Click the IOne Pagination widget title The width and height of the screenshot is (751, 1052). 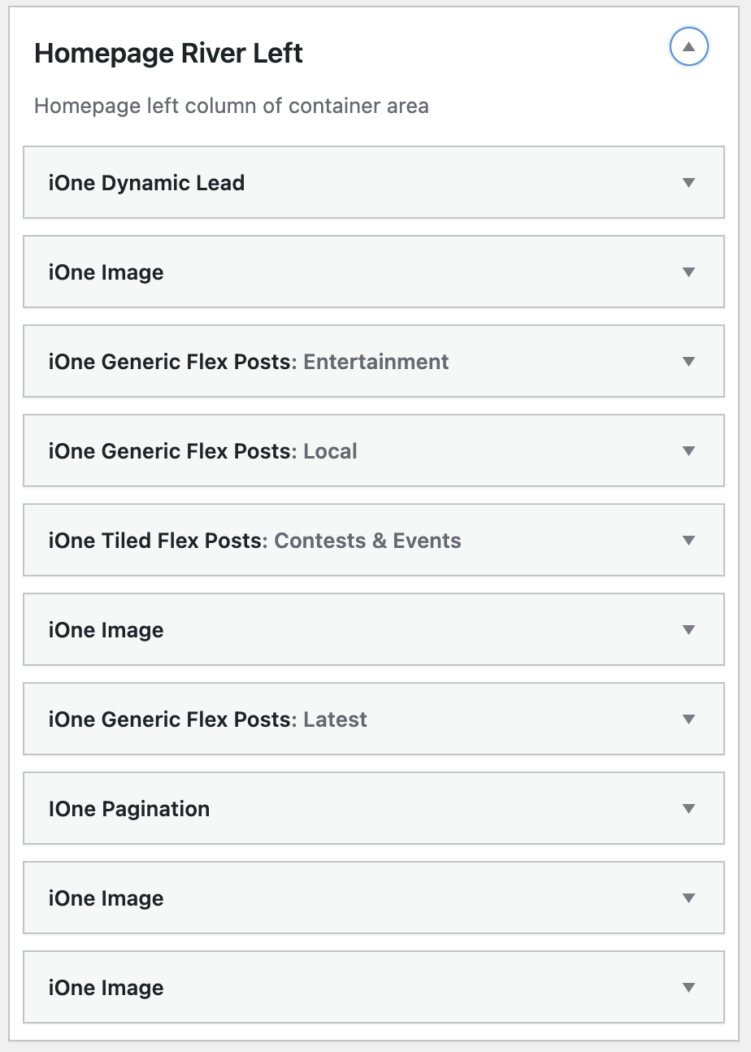pyautogui.click(x=128, y=809)
